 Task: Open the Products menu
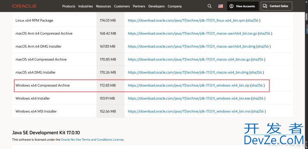69,6
